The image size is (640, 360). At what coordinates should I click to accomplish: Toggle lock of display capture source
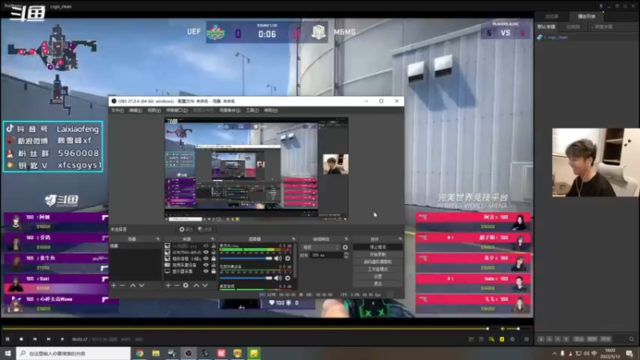[x=214, y=271]
